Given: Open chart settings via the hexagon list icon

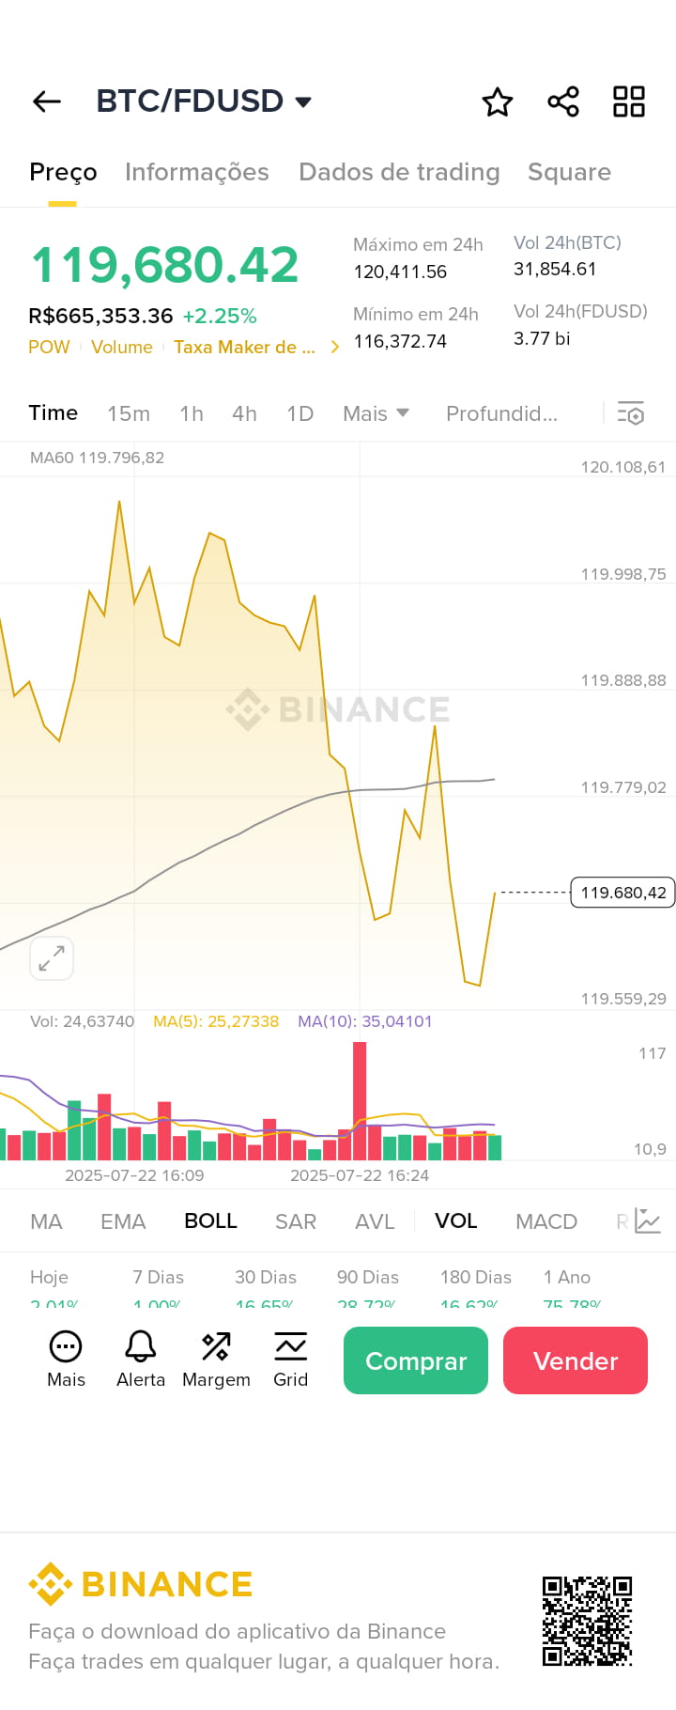Looking at the screenshot, I should click(630, 413).
